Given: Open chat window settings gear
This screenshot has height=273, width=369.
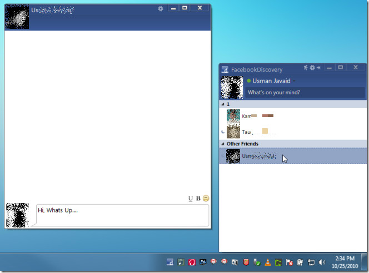Looking at the screenshot, I should [x=161, y=9].
